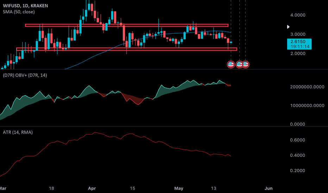
Task: Click the 0.2000 ATR axis label
Action: coord(297,171)
